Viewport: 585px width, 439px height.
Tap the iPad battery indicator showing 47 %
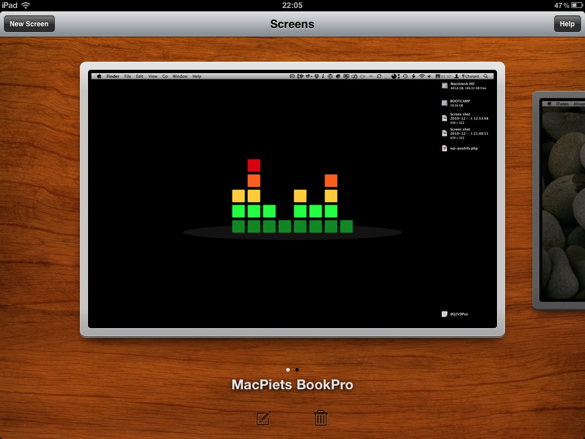click(567, 5)
